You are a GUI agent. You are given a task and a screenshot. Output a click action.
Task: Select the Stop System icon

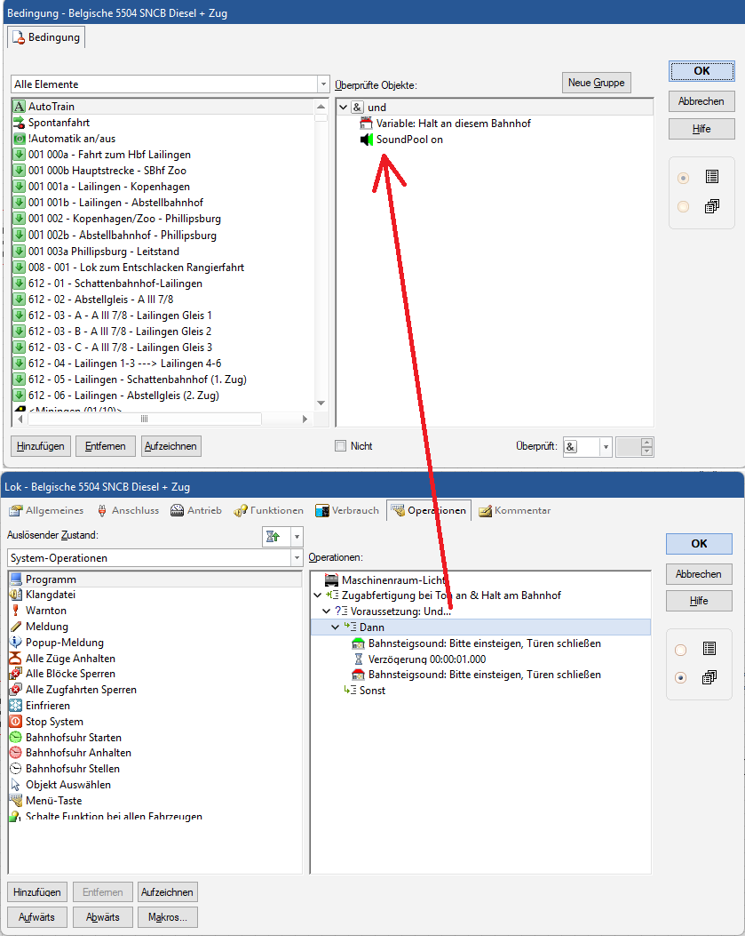(15, 722)
